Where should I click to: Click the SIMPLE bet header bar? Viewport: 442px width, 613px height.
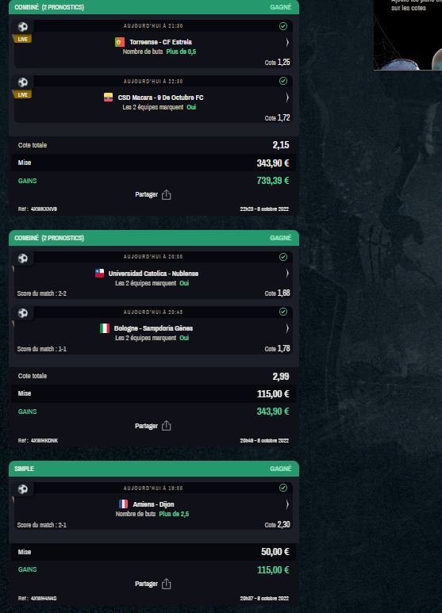coord(154,469)
